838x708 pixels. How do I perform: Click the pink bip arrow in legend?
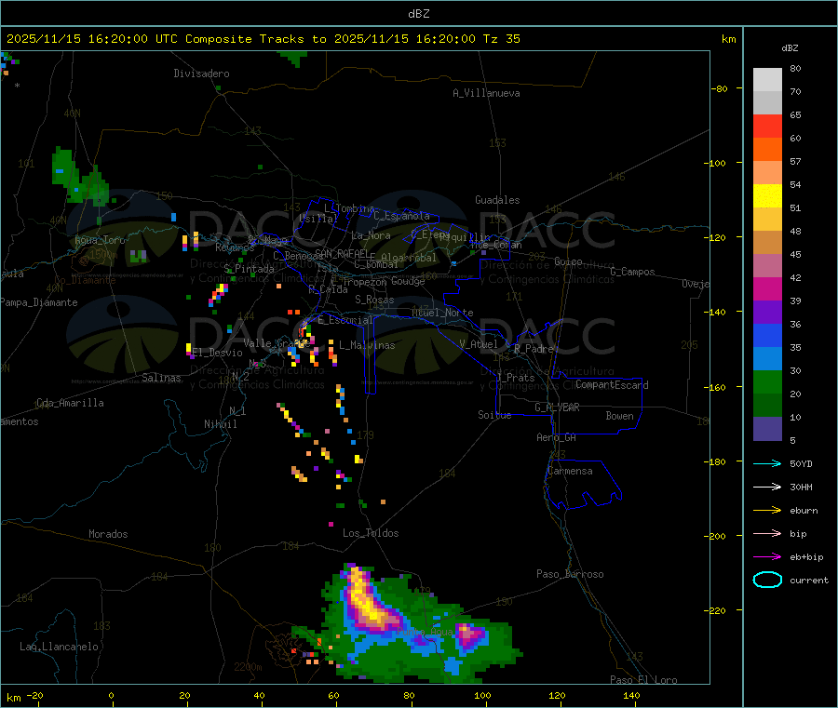(x=767, y=533)
